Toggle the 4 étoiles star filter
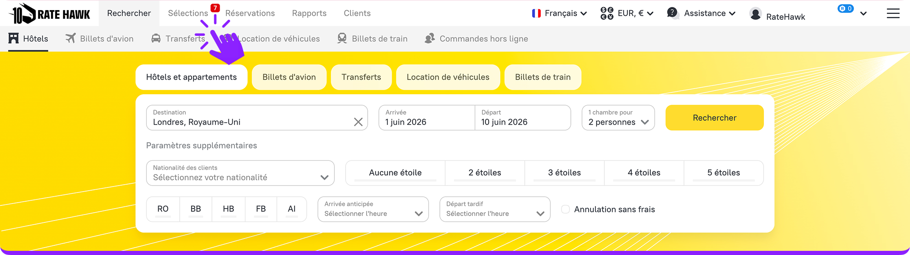Screen dimensions: 910x255 point(644,173)
